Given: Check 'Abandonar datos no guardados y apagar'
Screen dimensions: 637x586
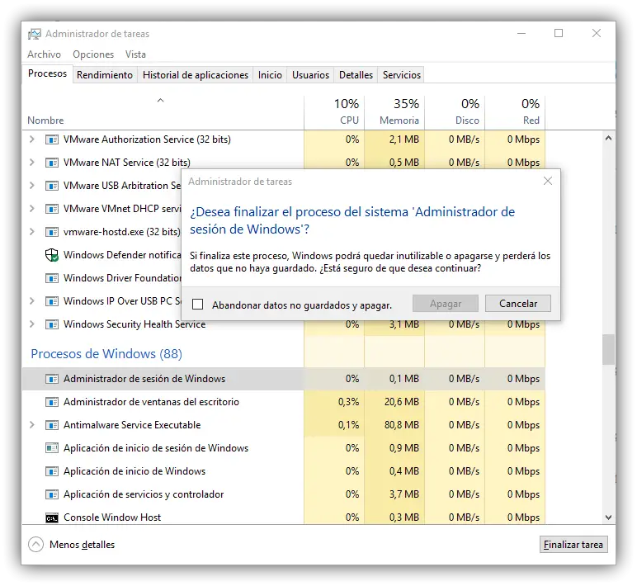Looking at the screenshot, I should (x=198, y=305).
